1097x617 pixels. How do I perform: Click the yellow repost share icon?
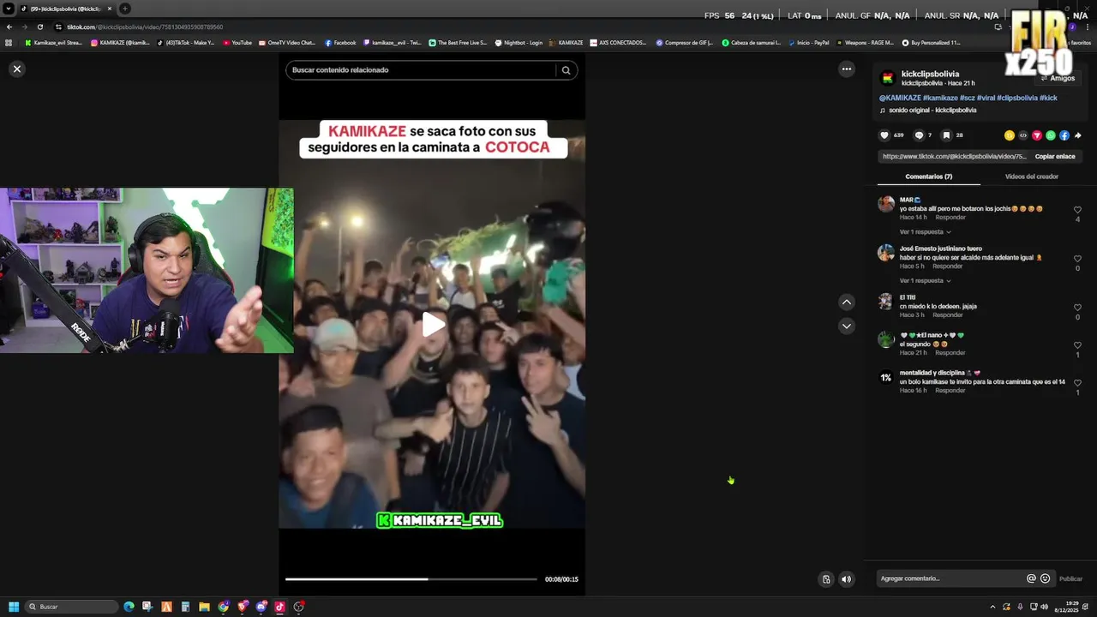(x=1009, y=135)
